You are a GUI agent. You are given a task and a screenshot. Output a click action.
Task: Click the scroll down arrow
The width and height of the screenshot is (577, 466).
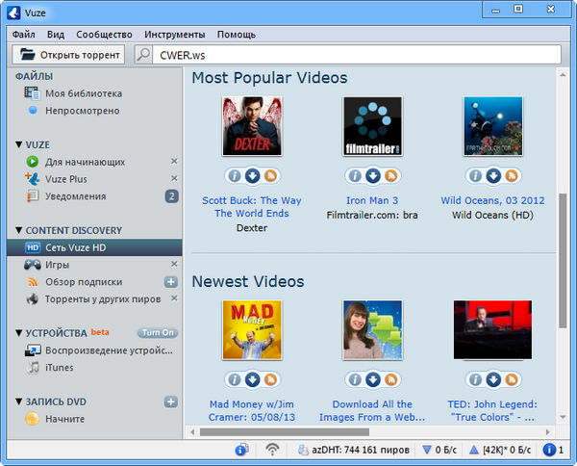(563, 417)
